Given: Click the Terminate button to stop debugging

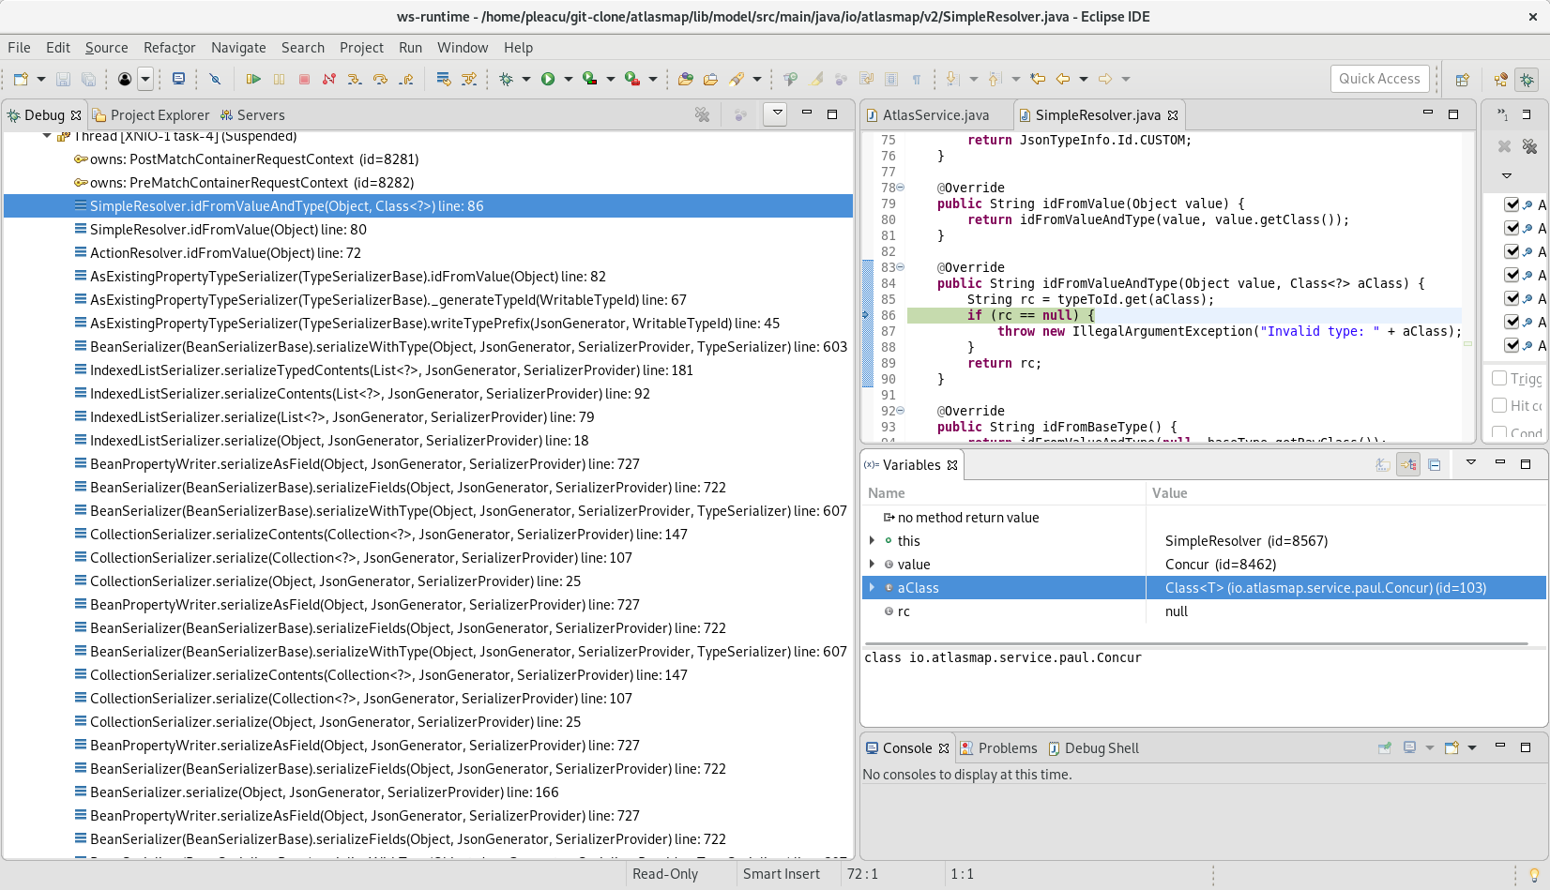Looking at the screenshot, I should [x=303, y=79].
